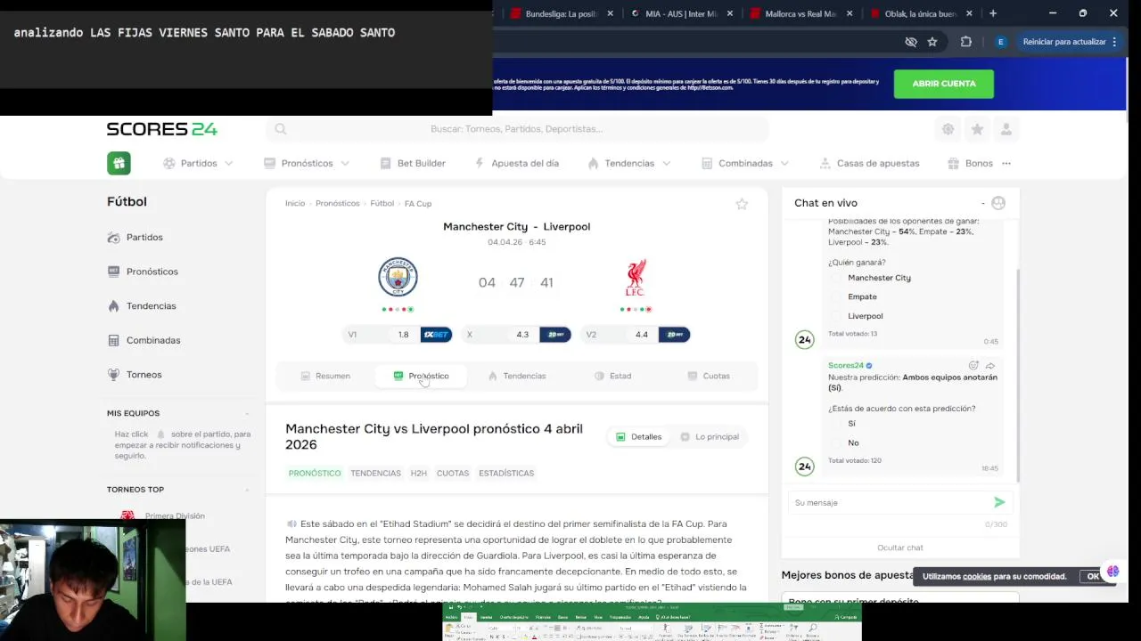Image resolution: width=1141 pixels, height=641 pixels.
Task: Click the purple assistant icon near cookie bar
Action: point(1112,572)
